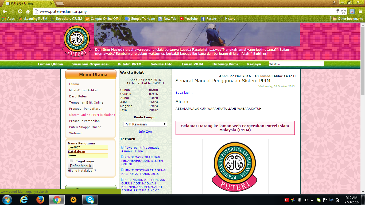Click the Katalaluan password field
This screenshot has width=365, height=205.
[88, 156]
